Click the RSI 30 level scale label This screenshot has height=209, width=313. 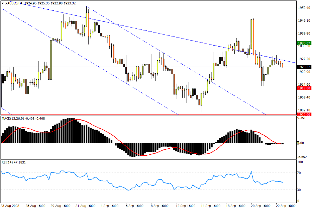pyautogui.click(x=300, y=190)
